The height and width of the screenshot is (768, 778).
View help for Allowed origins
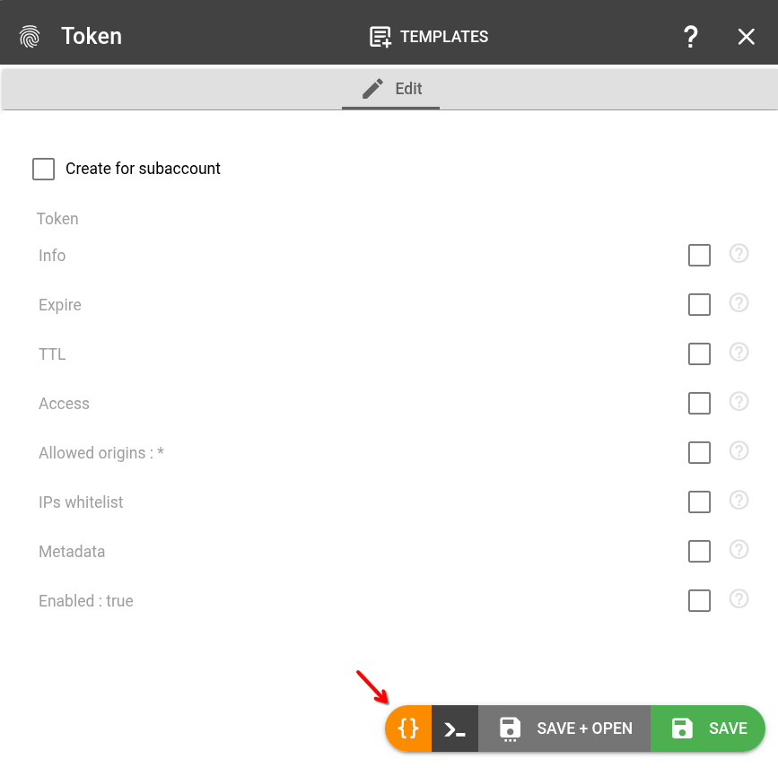739,451
